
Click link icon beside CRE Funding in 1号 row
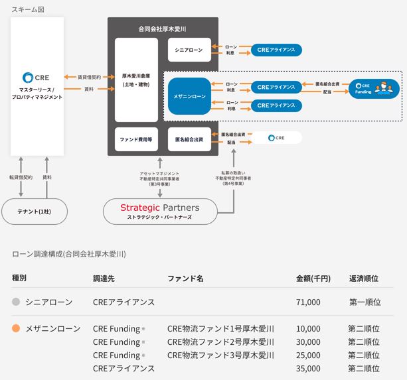click(x=143, y=329)
